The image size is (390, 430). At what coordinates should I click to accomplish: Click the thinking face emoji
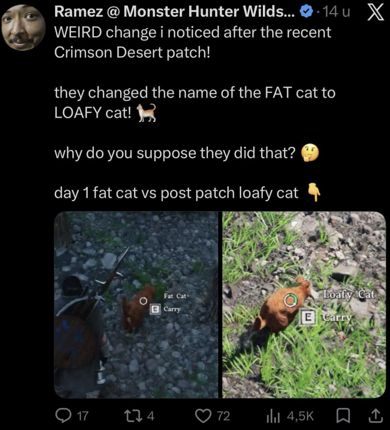pyautogui.click(x=310, y=153)
